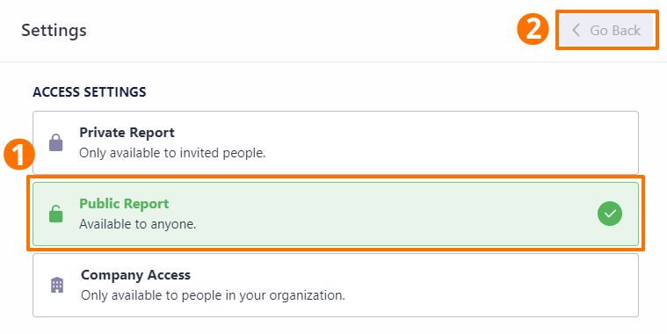Viewport: 667px width, 334px height.
Task: Choose the Company Access option card
Action: pos(336,285)
